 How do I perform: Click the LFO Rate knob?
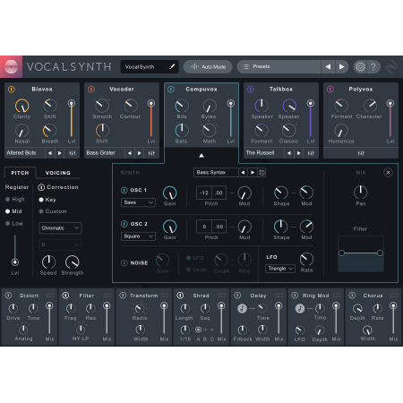tap(306, 259)
